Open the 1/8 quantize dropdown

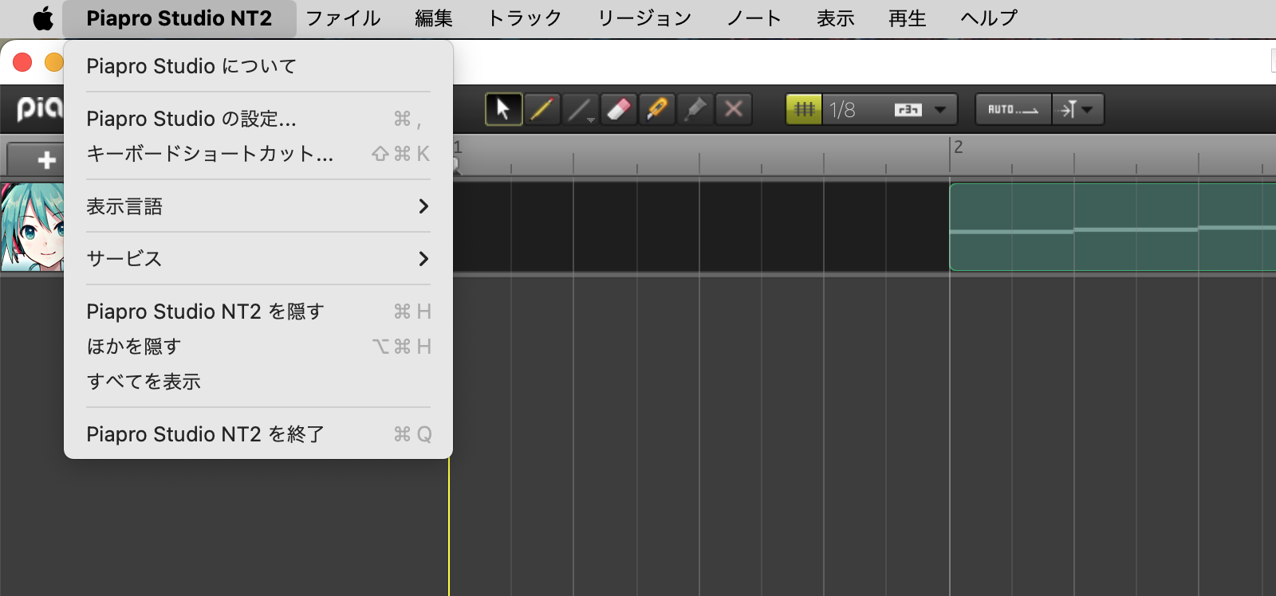(940, 109)
